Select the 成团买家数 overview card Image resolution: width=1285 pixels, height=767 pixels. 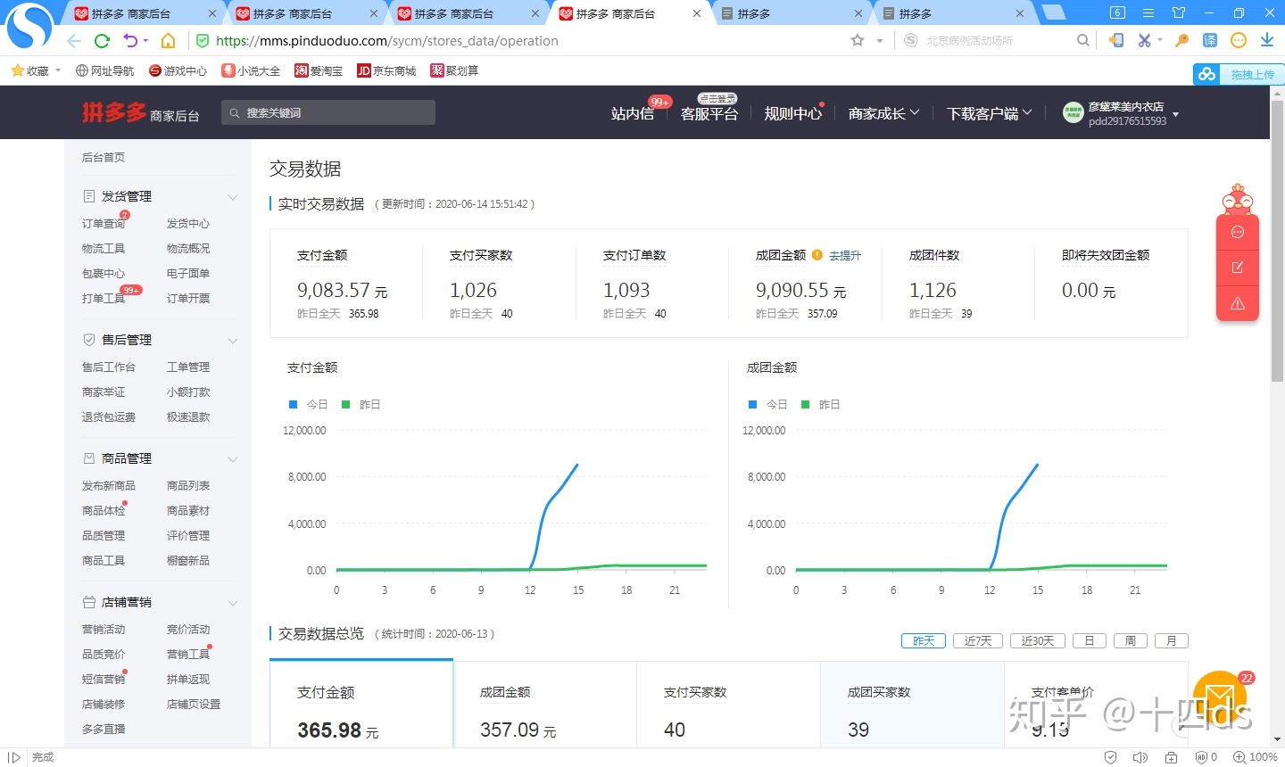tap(912, 704)
